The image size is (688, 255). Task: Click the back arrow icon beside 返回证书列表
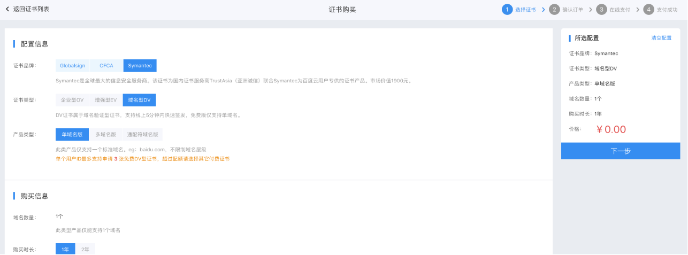click(x=7, y=9)
